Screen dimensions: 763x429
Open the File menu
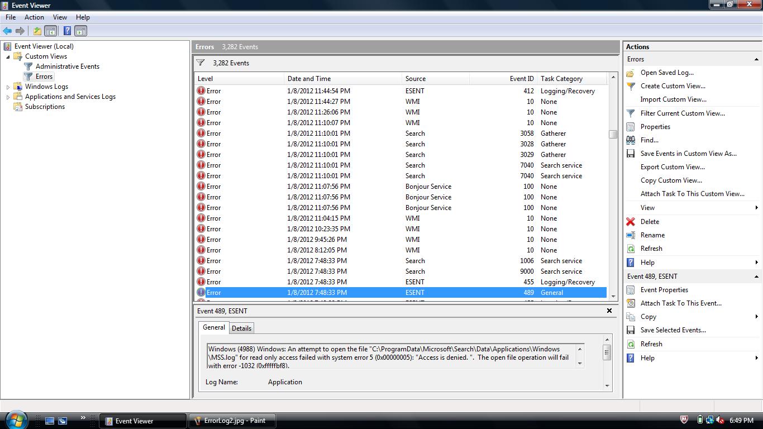pos(11,17)
